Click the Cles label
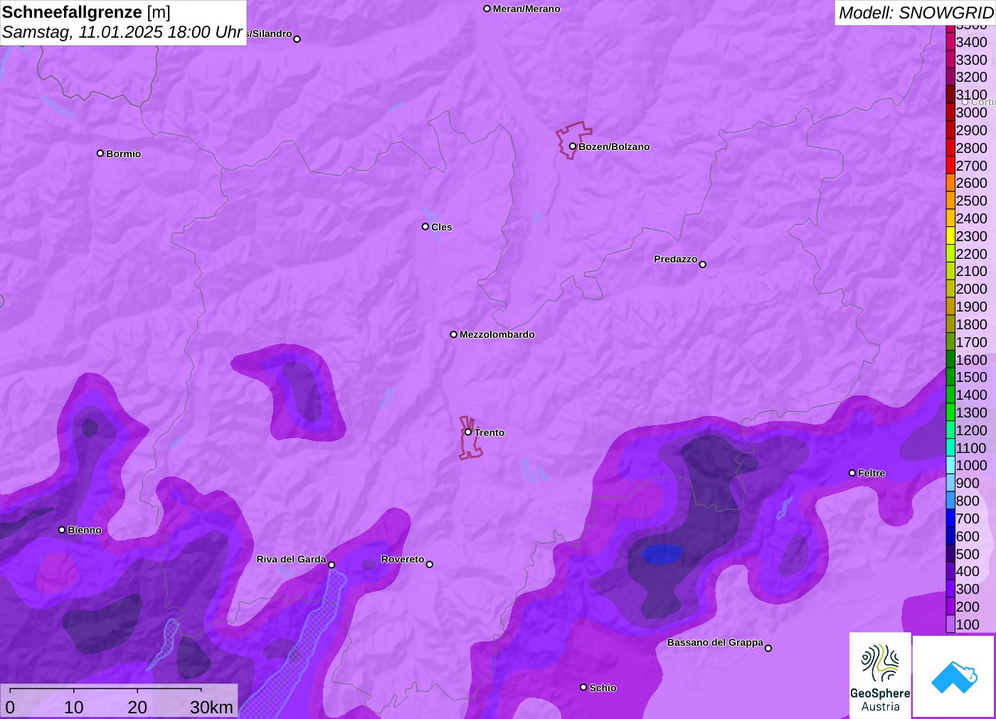 tap(442, 227)
